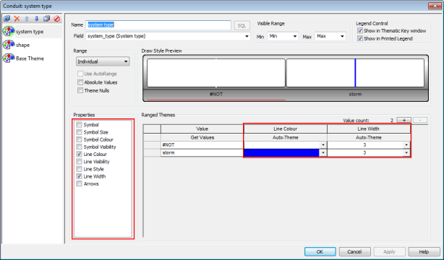This screenshot has height=260, width=444.
Task: Toggle Show in Printed Legend
Action: 360,38
